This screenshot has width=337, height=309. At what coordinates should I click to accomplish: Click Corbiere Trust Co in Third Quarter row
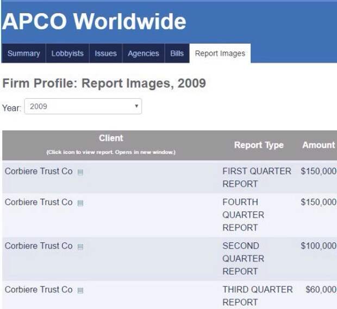(x=39, y=290)
